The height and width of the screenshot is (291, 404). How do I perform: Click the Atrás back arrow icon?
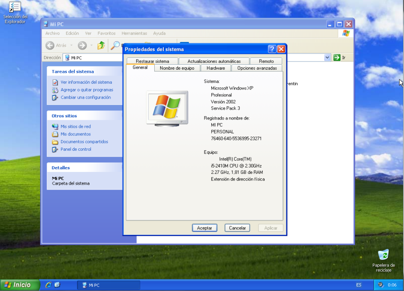tap(50, 45)
